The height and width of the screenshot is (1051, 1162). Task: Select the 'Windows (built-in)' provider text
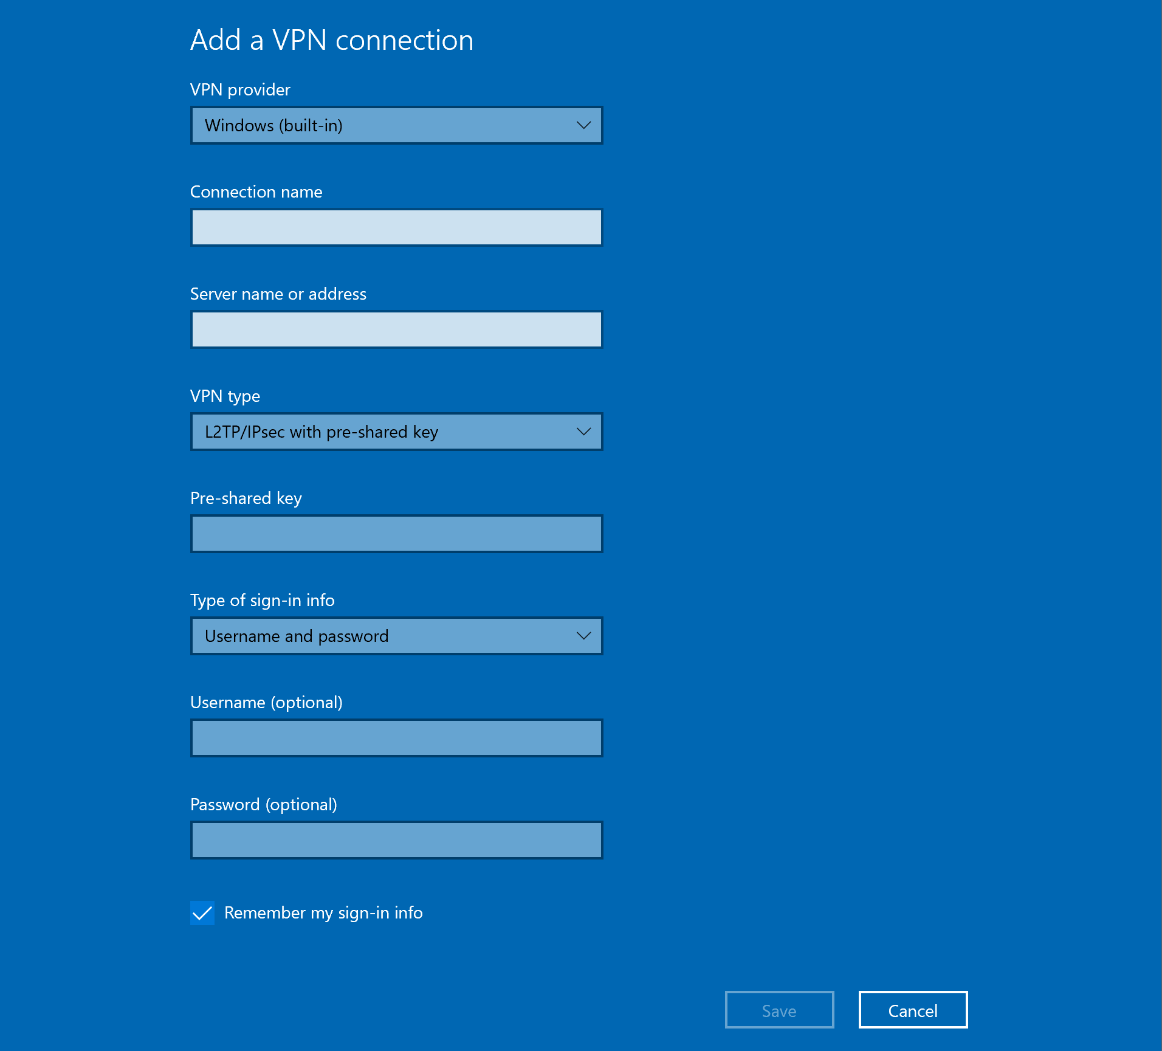tap(273, 126)
